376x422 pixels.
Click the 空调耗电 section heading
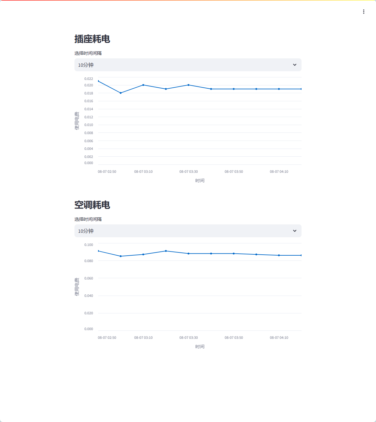[x=92, y=205]
